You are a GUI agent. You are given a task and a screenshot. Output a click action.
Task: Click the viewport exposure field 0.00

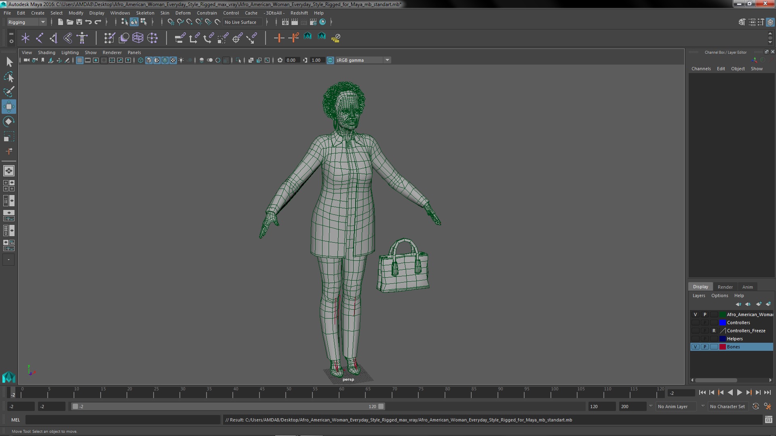click(x=292, y=60)
